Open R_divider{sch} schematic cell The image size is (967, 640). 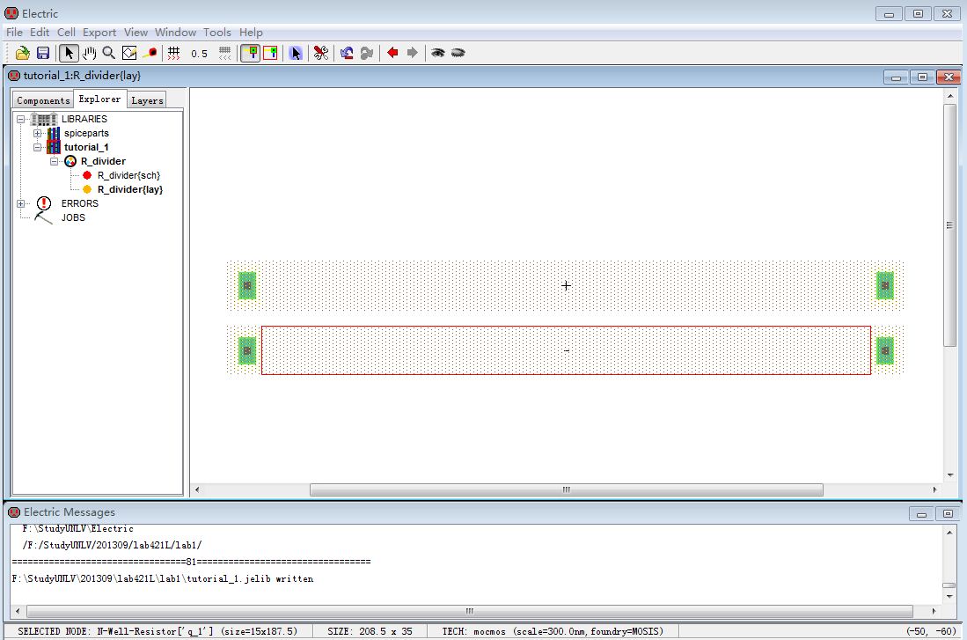point(128,175)
